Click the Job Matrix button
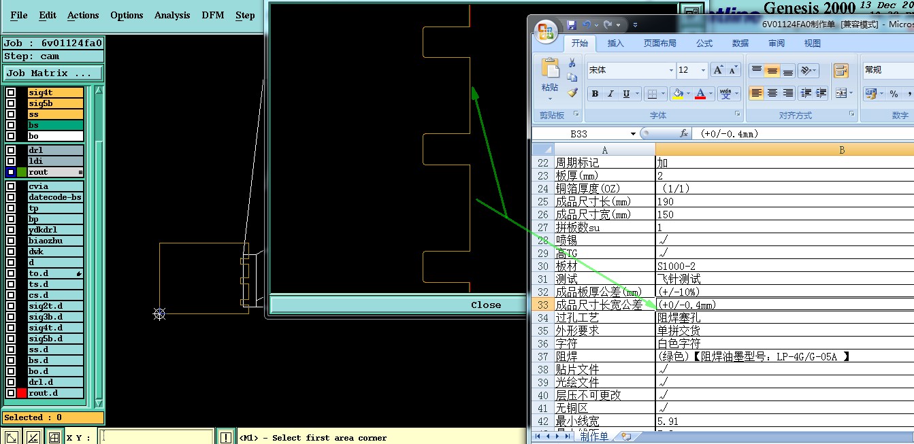This screenshot has width=914, height=444. pos(53,73)
